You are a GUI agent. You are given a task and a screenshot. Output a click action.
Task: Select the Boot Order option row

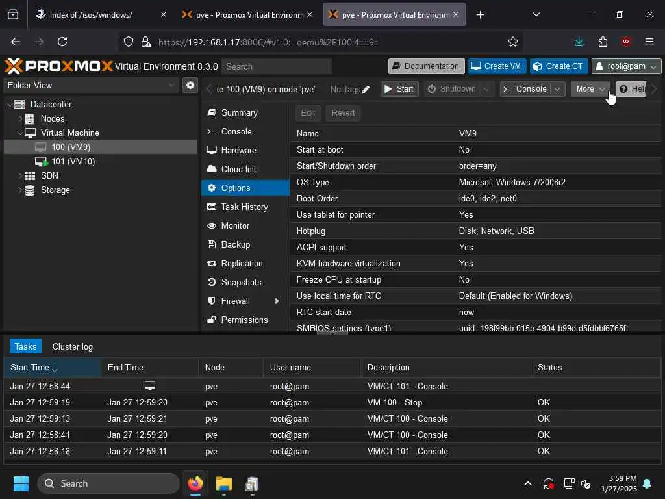[x=477, y=199]
